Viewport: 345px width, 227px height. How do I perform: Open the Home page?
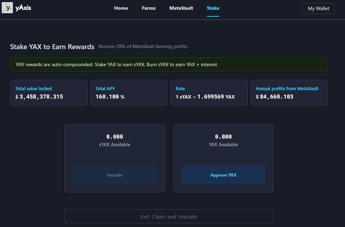pyautogui.click(x=121, y=8)
